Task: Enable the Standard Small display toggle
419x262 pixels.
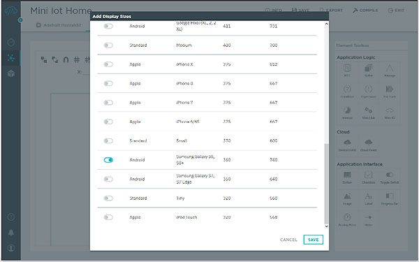Action: point(108,141)
